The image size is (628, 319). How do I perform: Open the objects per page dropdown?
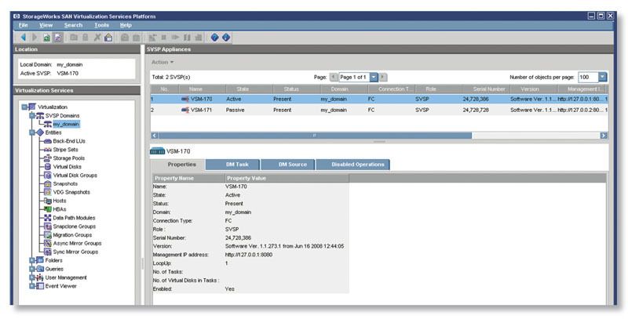pyautogui.click(x=602, y=77)
